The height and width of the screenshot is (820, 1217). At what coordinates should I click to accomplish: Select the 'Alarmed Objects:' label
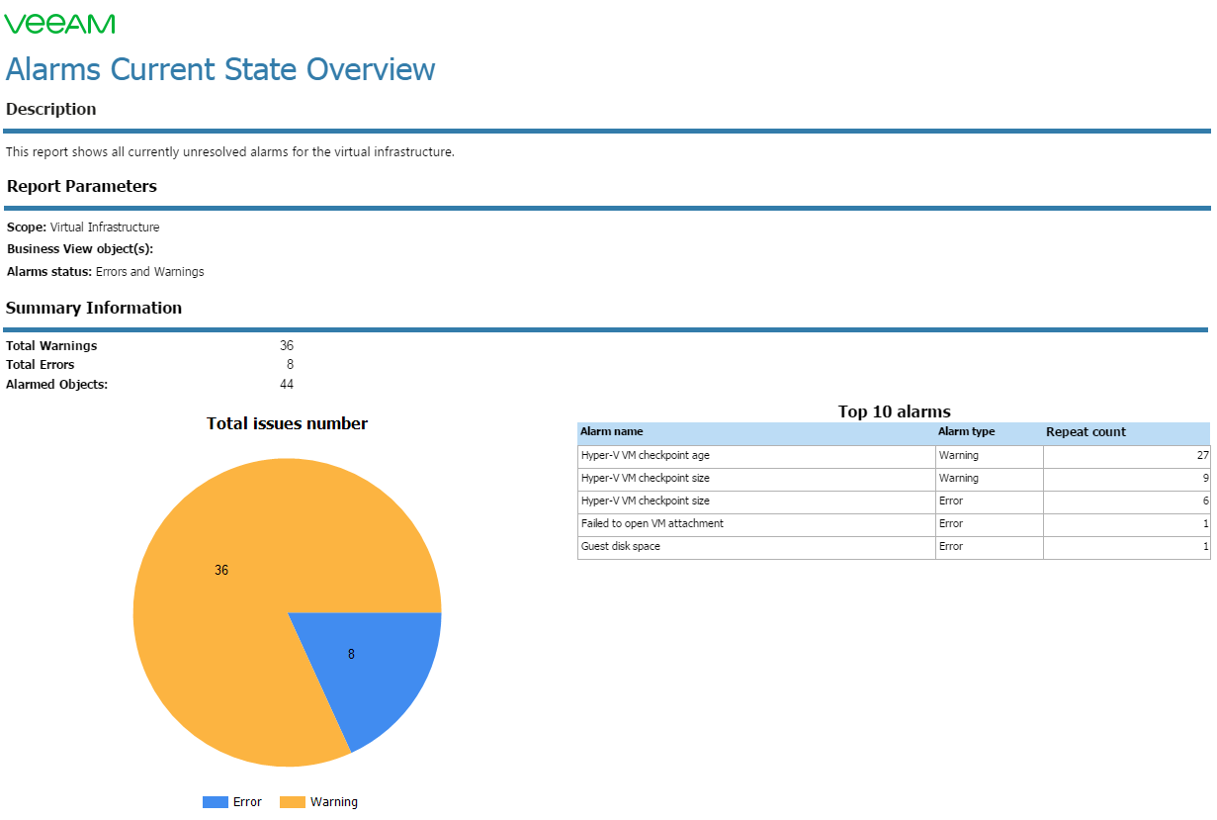pyautogui.click(x=57, y=385)
